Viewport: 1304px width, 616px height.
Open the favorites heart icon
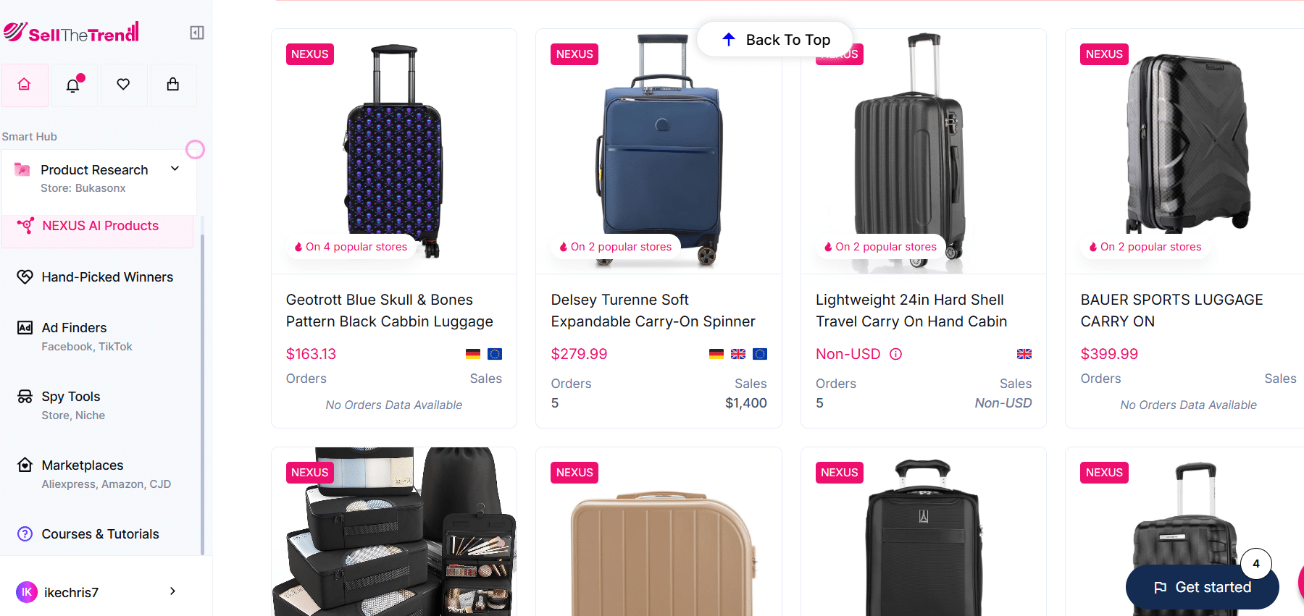(123, 85)
